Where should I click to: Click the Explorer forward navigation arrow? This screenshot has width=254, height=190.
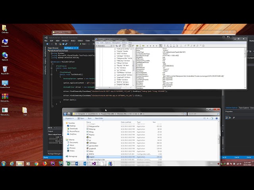[x=69, y=114]
